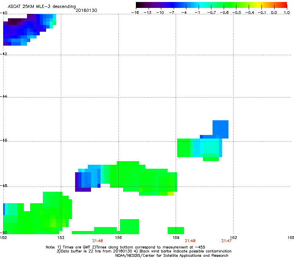The width and height of the screenshot is (294, 258).
Task: Click the 162 longitude axis label
Action: [234, 238]
